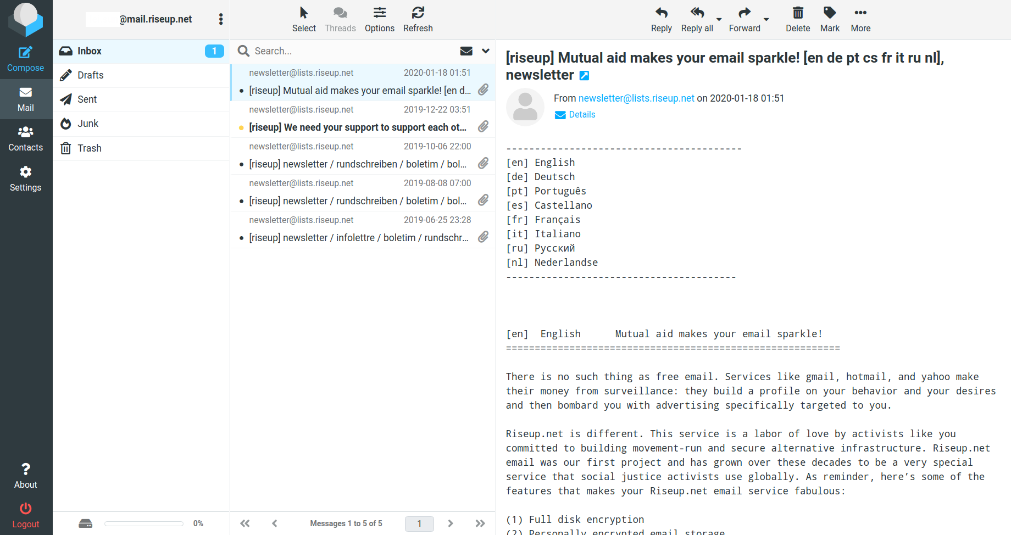Open the 2019-06-25 infolettre newsletter message

point(363,230)
